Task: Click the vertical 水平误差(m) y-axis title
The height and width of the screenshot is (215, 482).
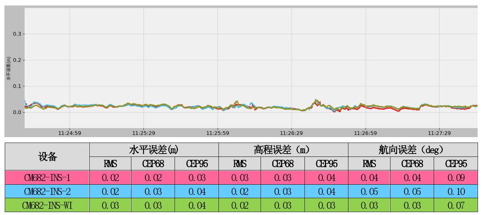Action: (x=8, y=69)
